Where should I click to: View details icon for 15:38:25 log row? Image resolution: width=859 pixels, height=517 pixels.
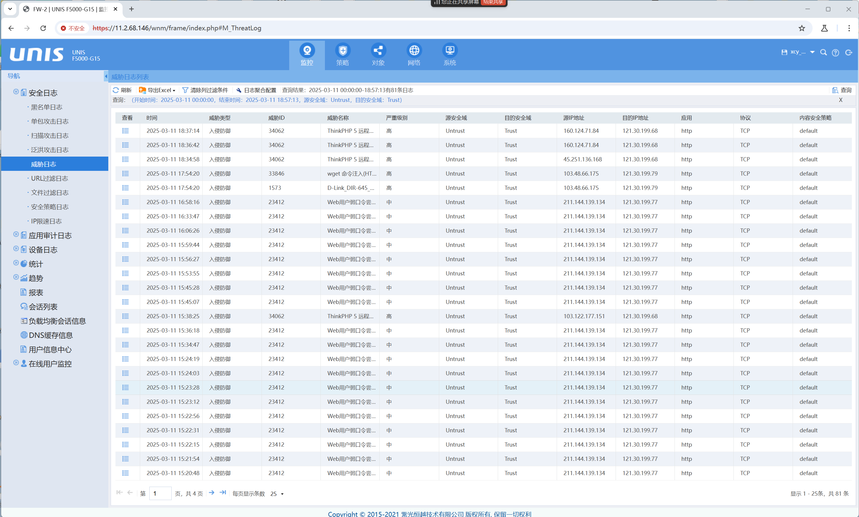point(126,316)
